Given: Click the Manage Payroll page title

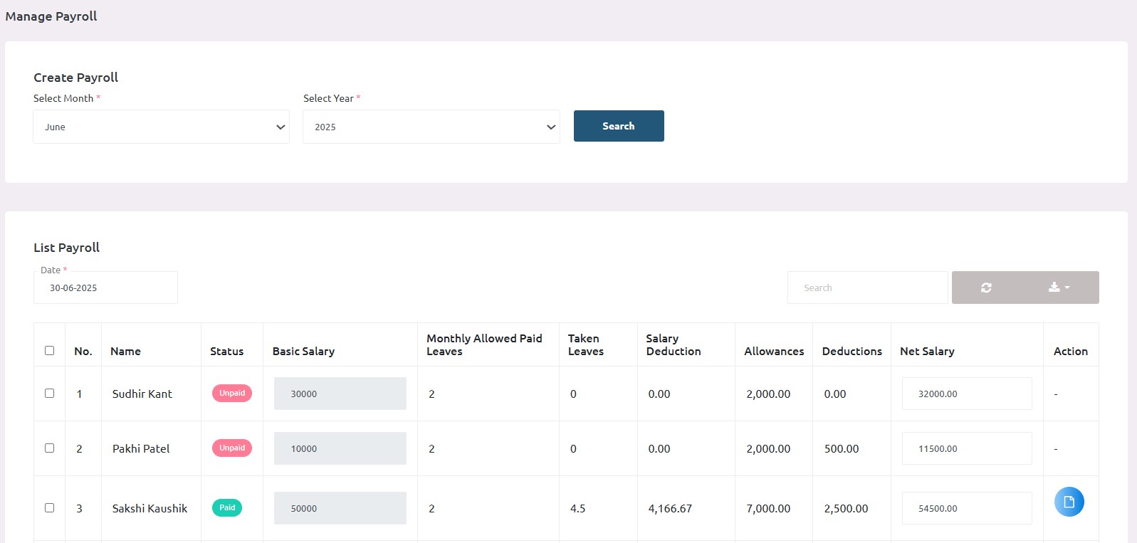Looking at the screenshot, I should click(x=51, y=16).
